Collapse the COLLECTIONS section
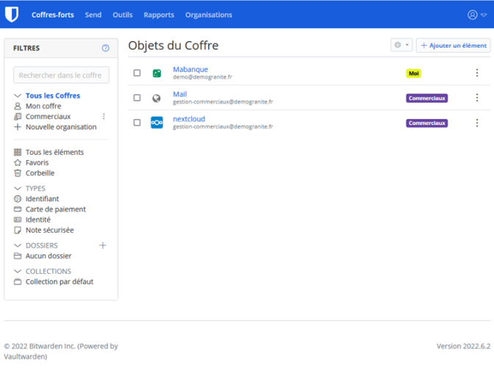The width and height of the screenshot is (494, 368). click(x=18, y=271)
